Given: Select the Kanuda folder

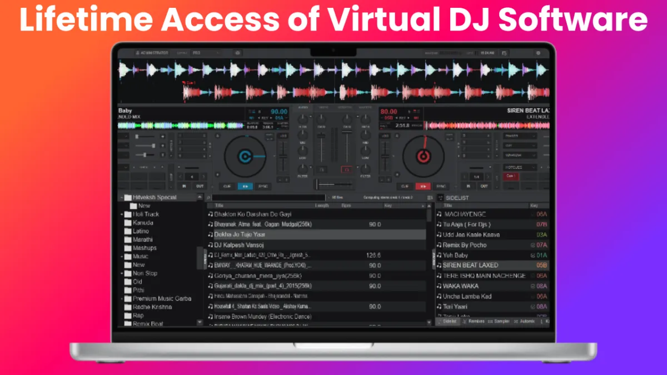Looking at the screenshot, I should coord(139,223).
